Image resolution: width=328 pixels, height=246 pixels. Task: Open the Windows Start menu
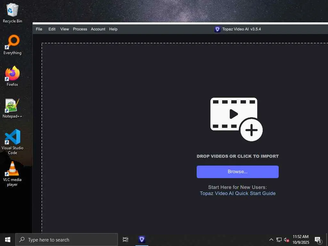point(8,240)
